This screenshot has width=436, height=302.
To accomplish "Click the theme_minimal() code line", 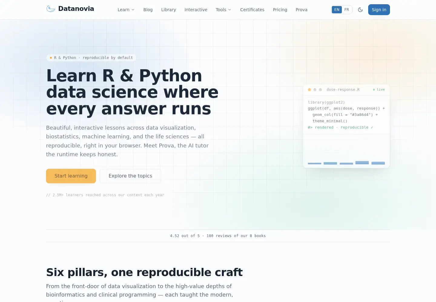I will [x=330, y=121].
